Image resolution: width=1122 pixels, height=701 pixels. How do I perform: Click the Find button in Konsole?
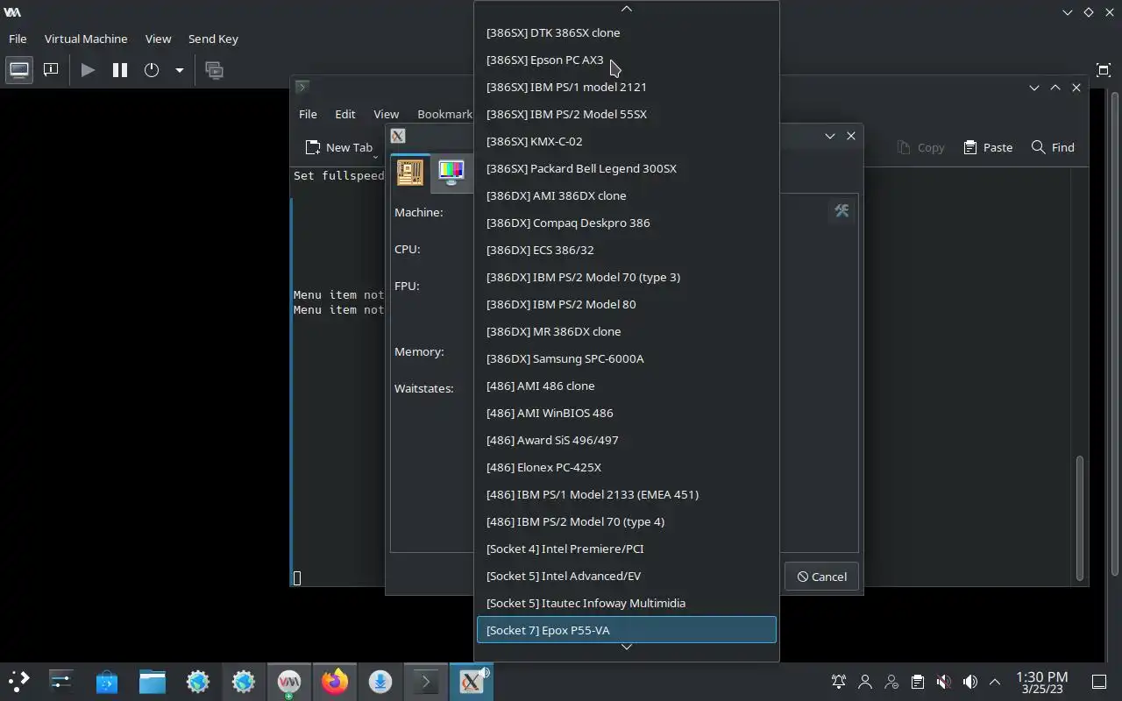1053,147
